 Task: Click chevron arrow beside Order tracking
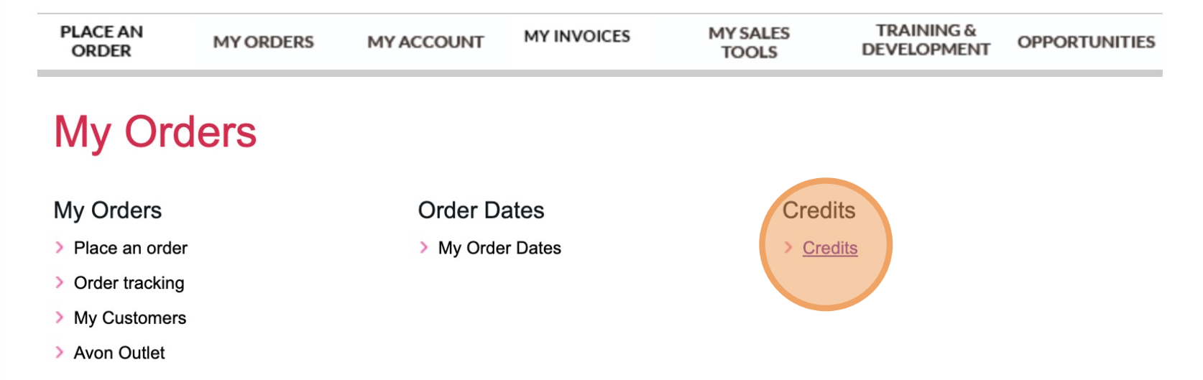coord(60,282)
